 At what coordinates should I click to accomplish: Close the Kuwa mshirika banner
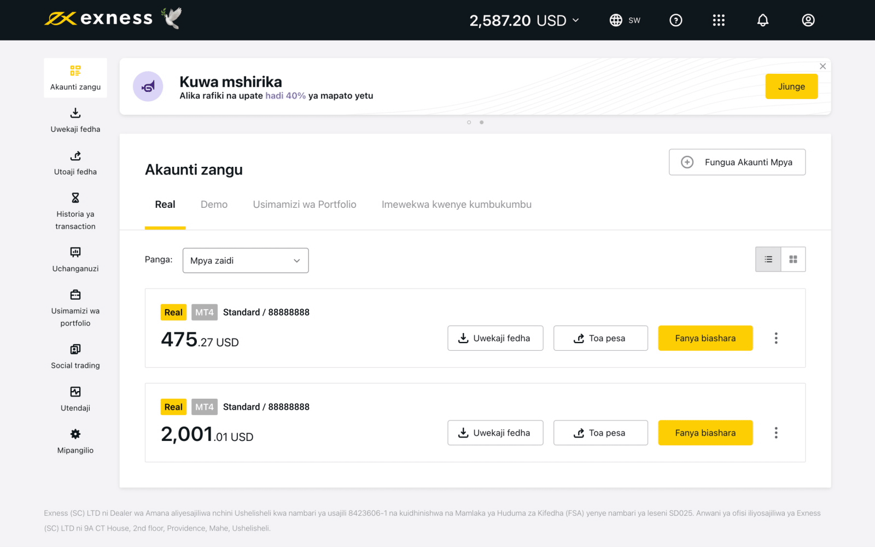822,66
